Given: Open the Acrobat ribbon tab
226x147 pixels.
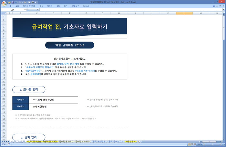Looking at the screenshot, I should [86, 6].
